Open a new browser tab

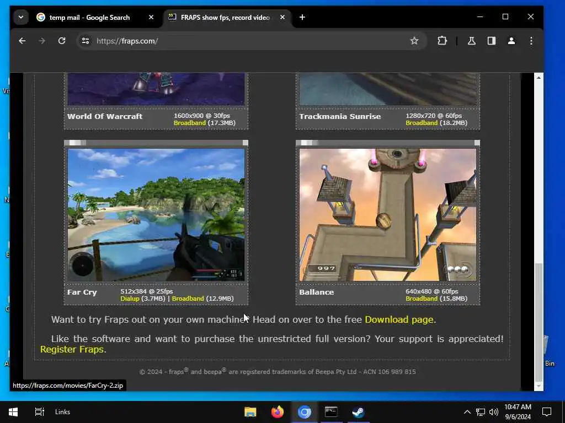coord(302,17)
